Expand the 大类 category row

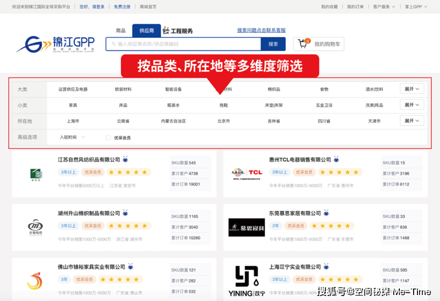click(411, 89)
